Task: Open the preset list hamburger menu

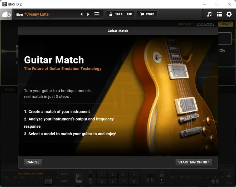Action: pos(97,14)
